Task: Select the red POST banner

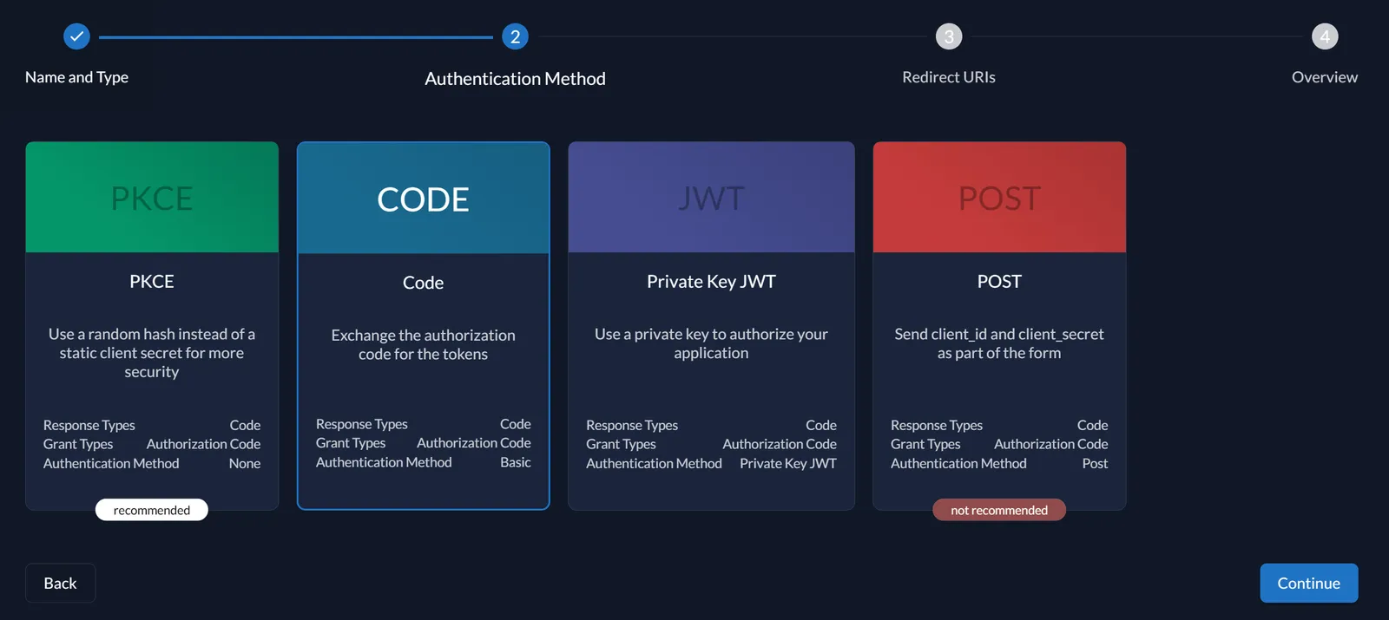Action: click(x=999, y=198)
